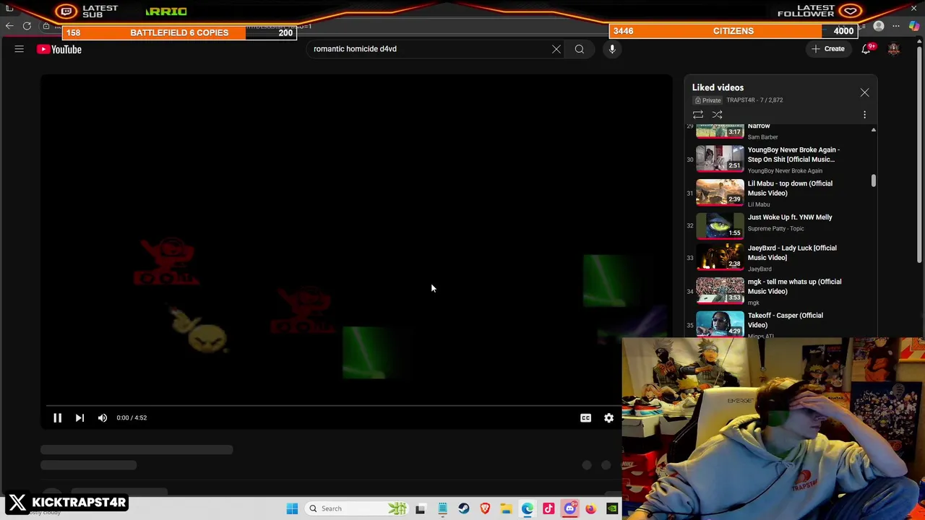Select the Lil Mabu 2:39 thumbnail

pos(720,193)
